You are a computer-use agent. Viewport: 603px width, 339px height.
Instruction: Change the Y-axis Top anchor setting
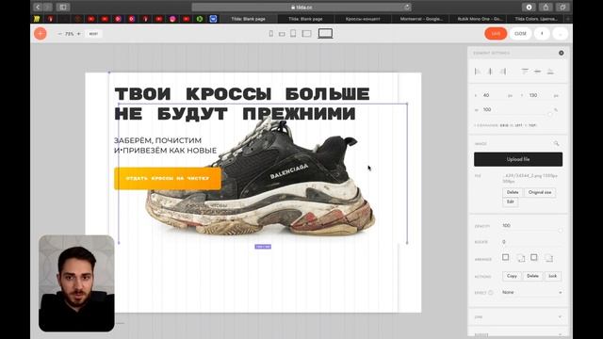(532, 125)
